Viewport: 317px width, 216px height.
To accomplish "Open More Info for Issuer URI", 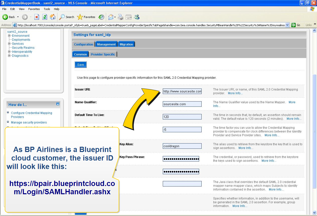I will [x=235, y=93].
